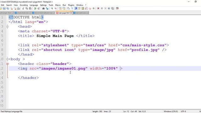Toggle the Function List icon
The width and height of the screenshot is (201, 113).
tap(86, 8)
